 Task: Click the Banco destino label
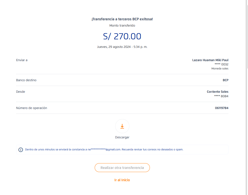click(26, 80)
